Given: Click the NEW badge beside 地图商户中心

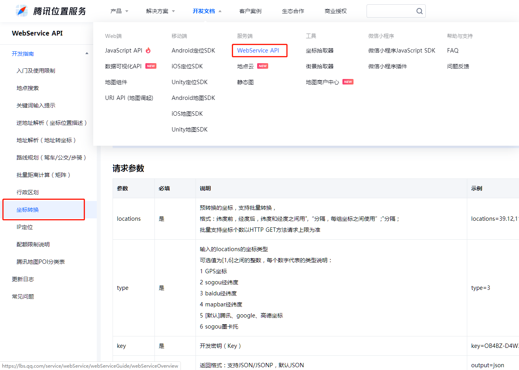Looking at the screenshot, I should (348, 82).
